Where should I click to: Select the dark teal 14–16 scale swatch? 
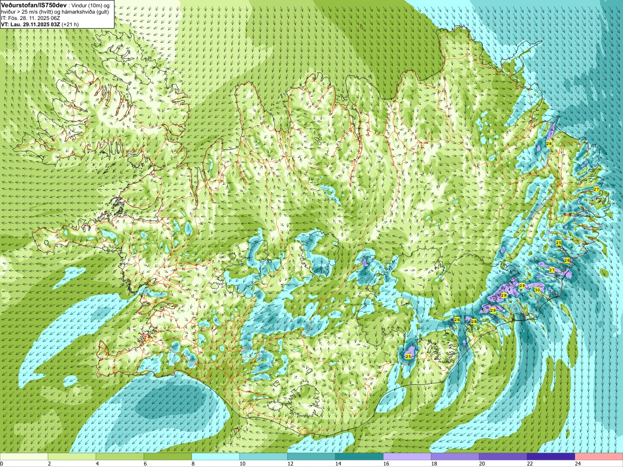359,457
